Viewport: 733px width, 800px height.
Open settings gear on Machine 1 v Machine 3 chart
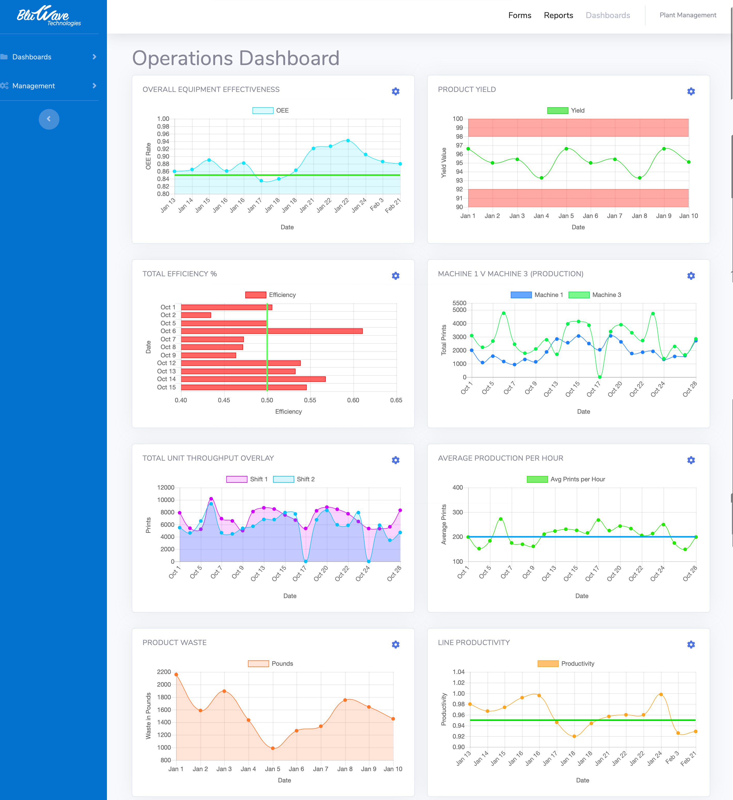pyautogui.click(x=691, y=275)
